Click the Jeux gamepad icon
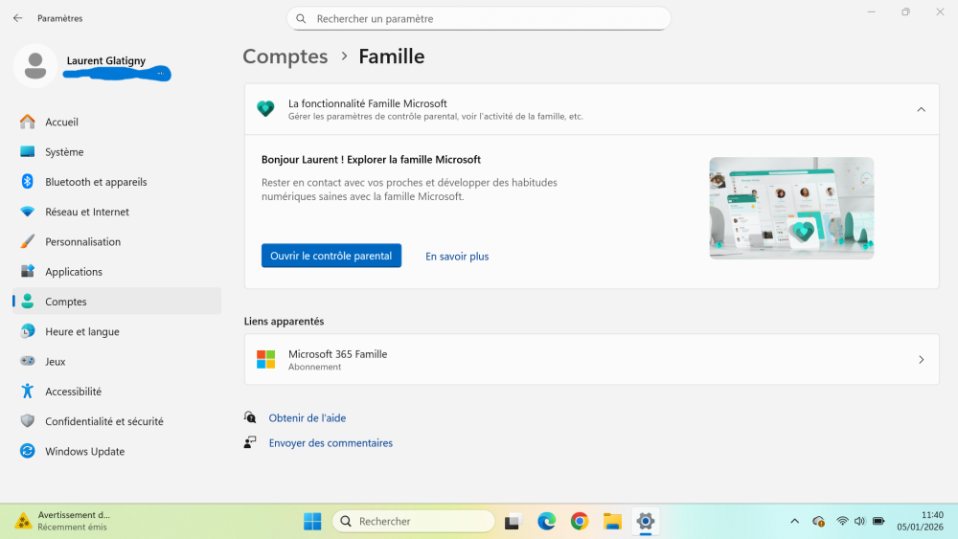This screenshot has height=539, width=958. (27, 362)
